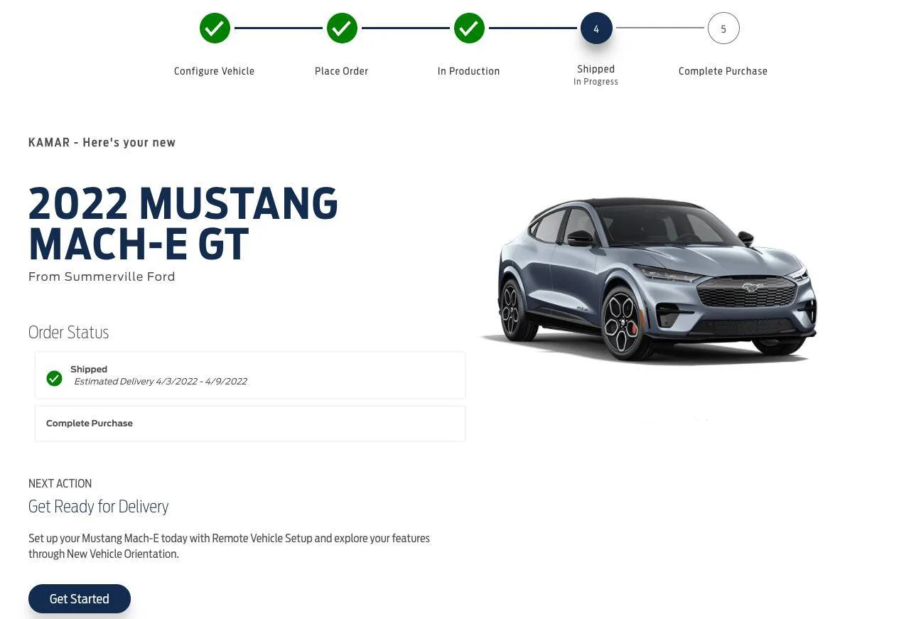Click the Place Order green checkmark step
The height and width of the screenshot is (619, 921).
point(342,28)
